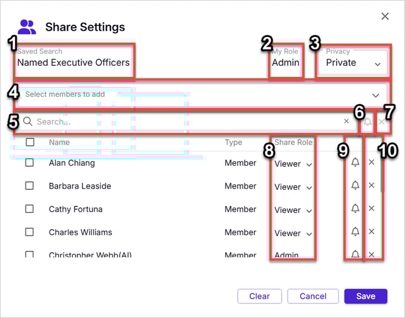Click the Save button
Image resolution: width=405 pixels, height=318 pixels.
tap(366, 296)
